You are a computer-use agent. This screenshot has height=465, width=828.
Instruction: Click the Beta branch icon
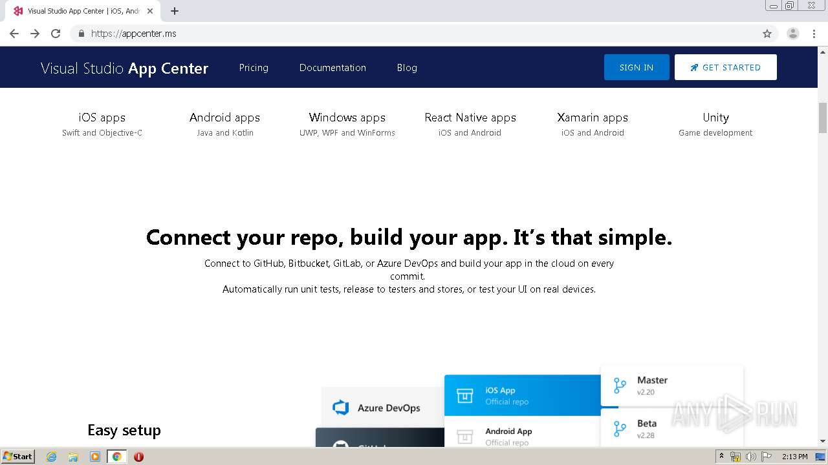click(620, 429)
